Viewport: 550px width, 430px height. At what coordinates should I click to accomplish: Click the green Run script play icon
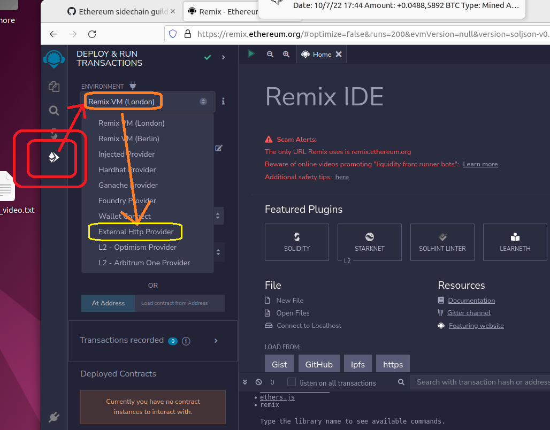point(251,54)
